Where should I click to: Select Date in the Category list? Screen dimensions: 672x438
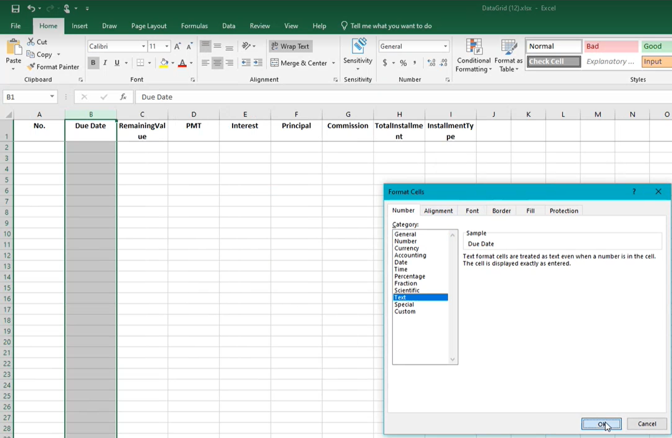pos(401,262)
